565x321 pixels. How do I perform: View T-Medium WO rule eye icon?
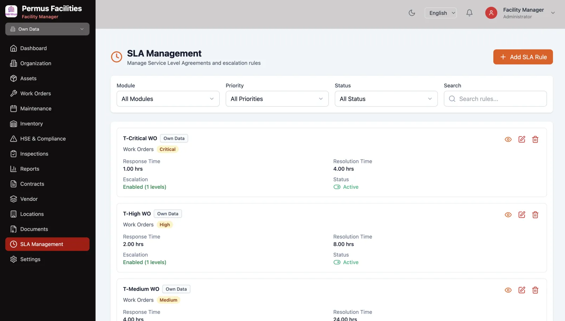(508, 290)
